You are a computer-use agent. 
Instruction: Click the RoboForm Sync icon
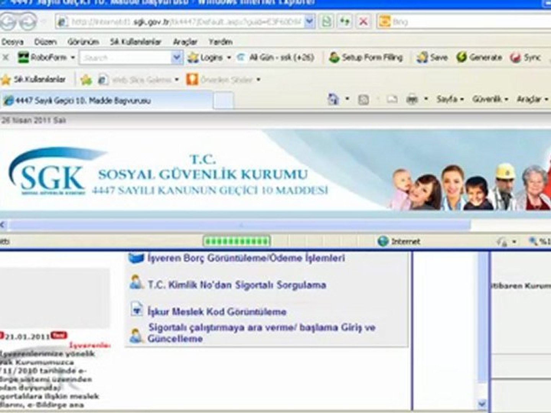coord(515,57)
